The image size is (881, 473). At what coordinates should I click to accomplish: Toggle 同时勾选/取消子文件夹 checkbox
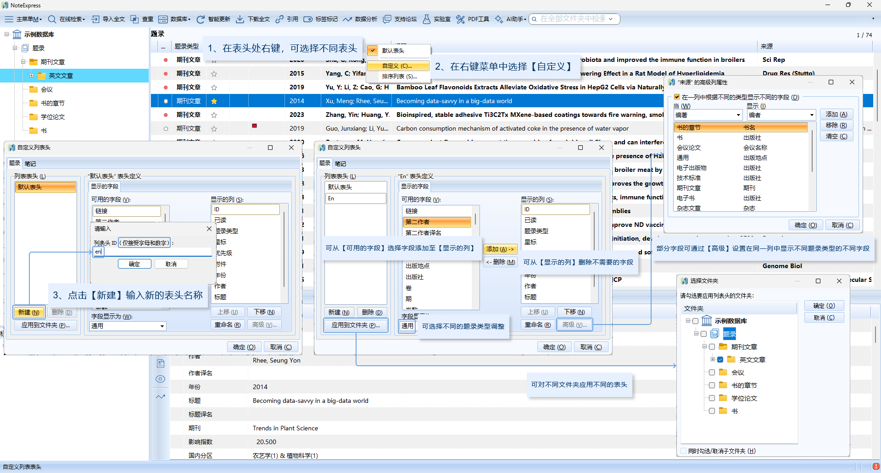pos(684,451)
